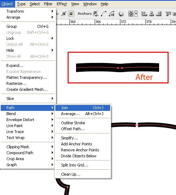The height and width of the screenshot is (195, 176).
Task: Click the right red anchor in After box
Action: coord(122,68)
